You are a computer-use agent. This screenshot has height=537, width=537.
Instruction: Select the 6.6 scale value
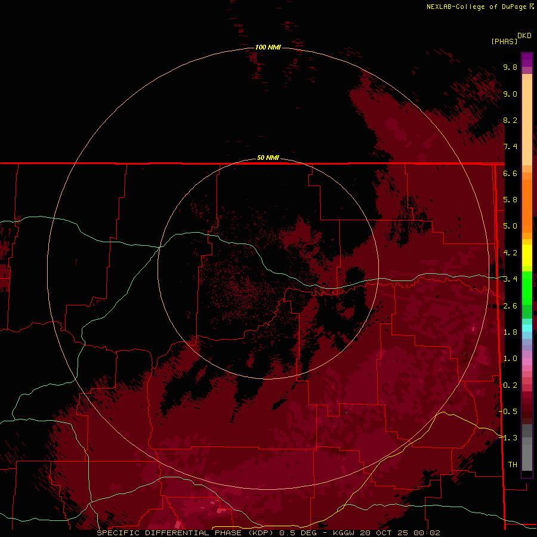[x=510, y=173]
